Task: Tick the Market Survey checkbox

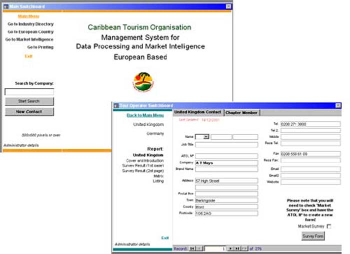Action: pos(329,227)
